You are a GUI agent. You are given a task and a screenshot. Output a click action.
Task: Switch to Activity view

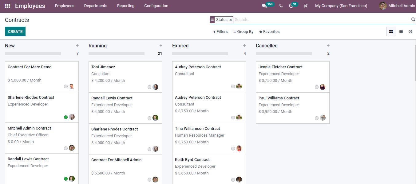410,31
